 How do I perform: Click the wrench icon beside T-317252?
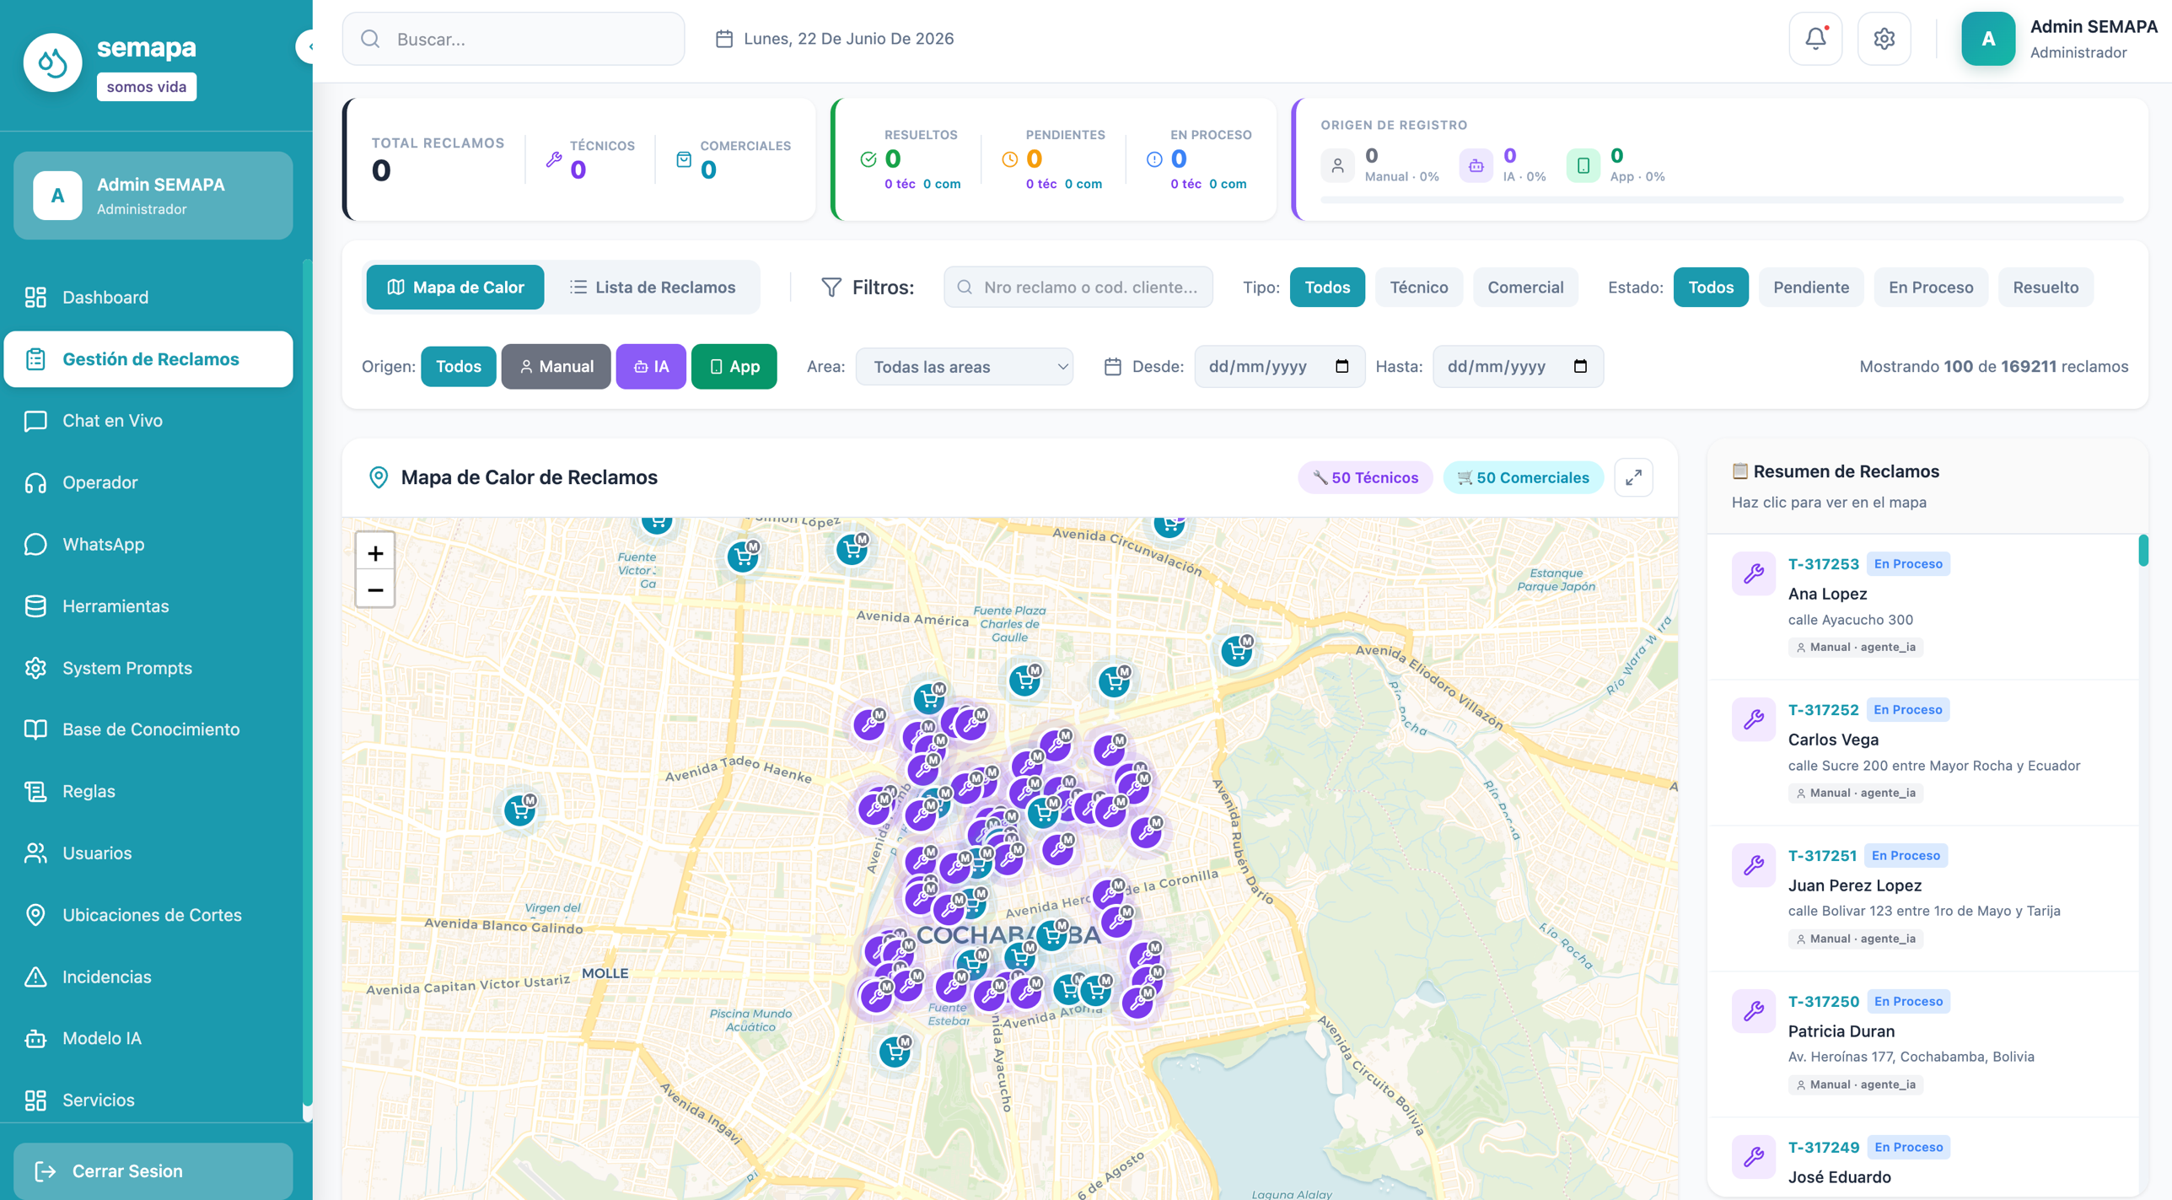1754,719
